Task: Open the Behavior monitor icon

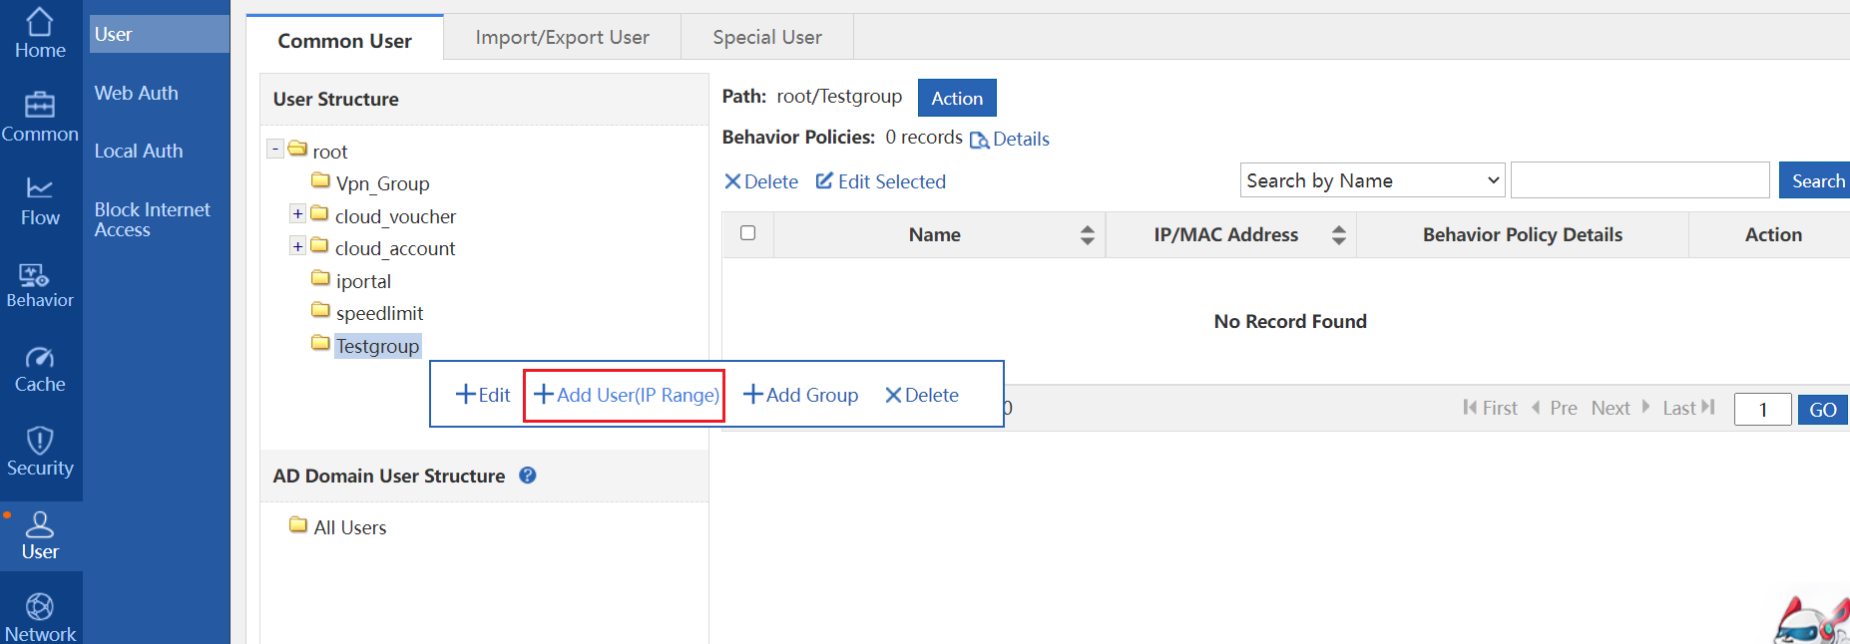Action: [x=35, y=274]
